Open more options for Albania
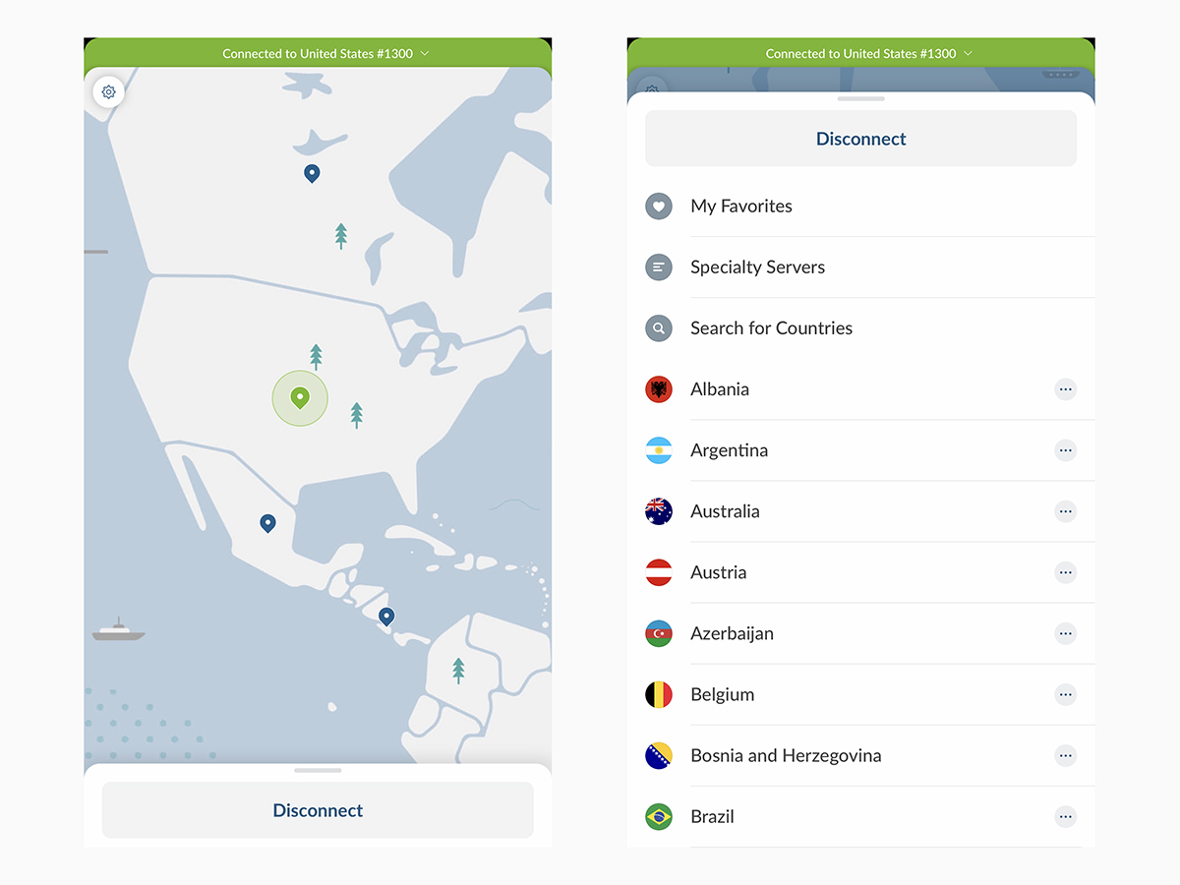Viewport: 1180px width, 885px height. click(x=1065, y=389)
